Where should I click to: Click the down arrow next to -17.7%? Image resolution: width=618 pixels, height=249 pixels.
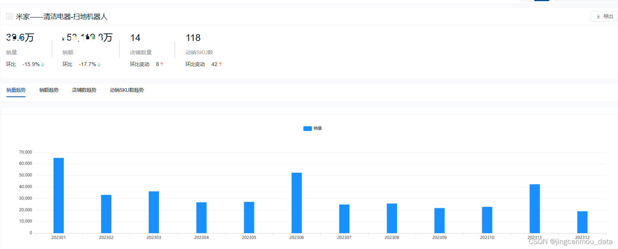pyautogui.click(x=99, y=65)
